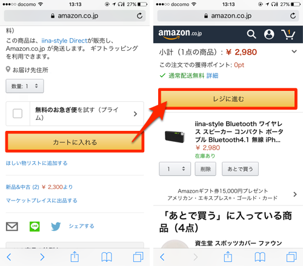Open the ほしい物リストに追加する link
The height and width of the screenshot is (266, 303).
(x=36, y=163)
